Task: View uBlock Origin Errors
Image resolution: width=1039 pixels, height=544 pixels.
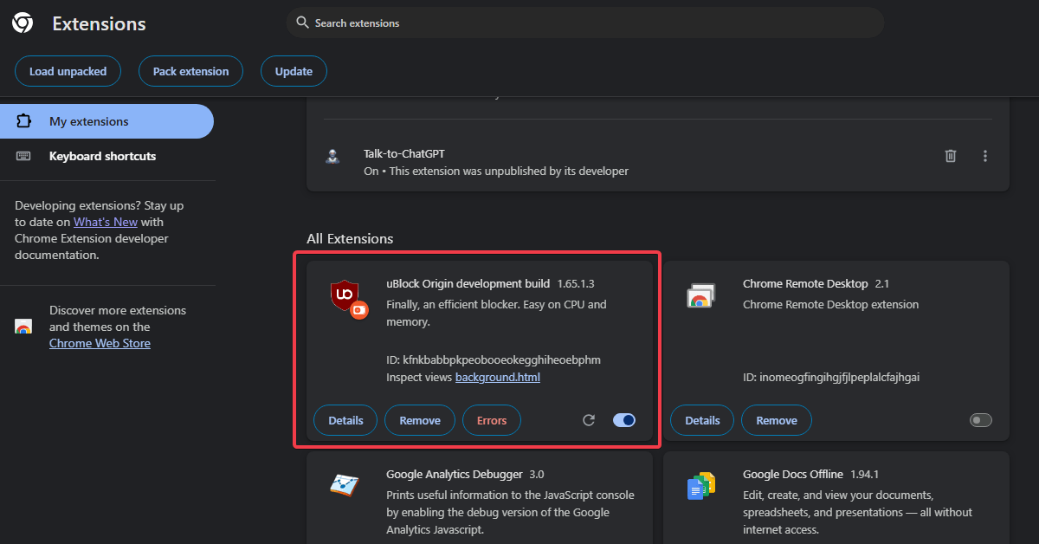Action: click(491, 420)
